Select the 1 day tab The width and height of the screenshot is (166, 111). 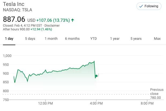click(9, 39)
